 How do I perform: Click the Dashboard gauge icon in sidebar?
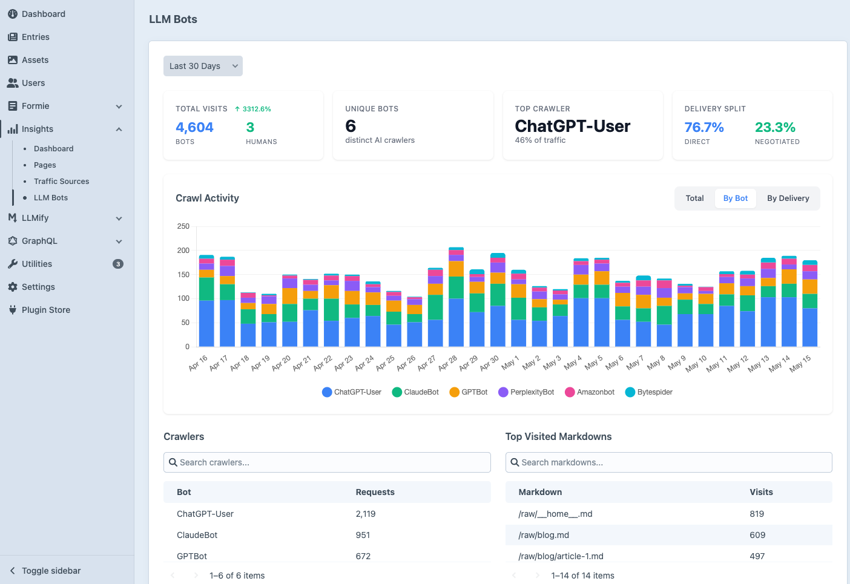coord(13,14)
